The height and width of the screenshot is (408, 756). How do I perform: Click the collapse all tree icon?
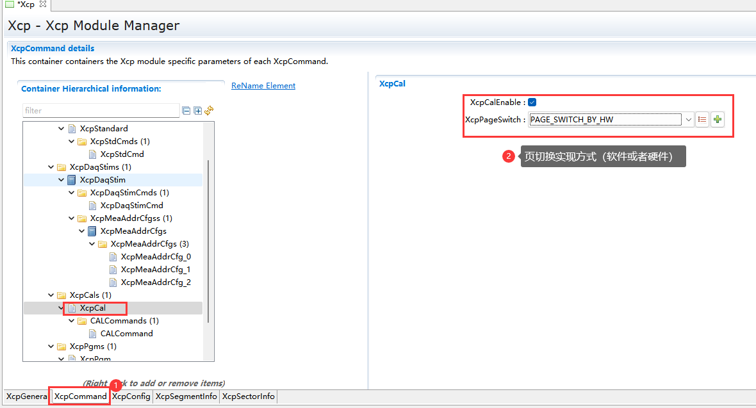click(x=186, y=111)
